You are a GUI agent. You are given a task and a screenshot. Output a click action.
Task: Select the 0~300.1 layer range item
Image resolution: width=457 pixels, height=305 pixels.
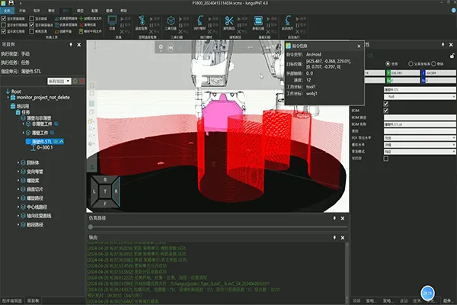(x=45, y=148)
